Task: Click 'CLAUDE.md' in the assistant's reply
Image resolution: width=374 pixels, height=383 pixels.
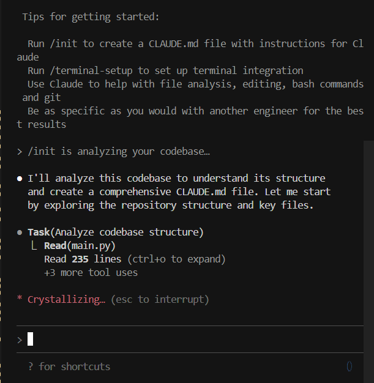Action: point(201,192)
